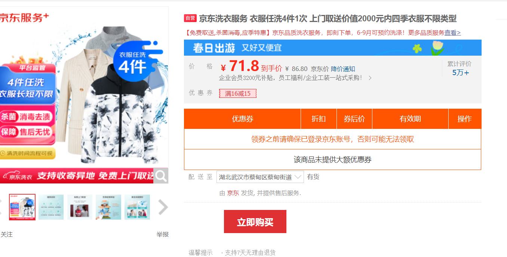Open the 春日出游 promotional banner

click(x=333, y=47)
